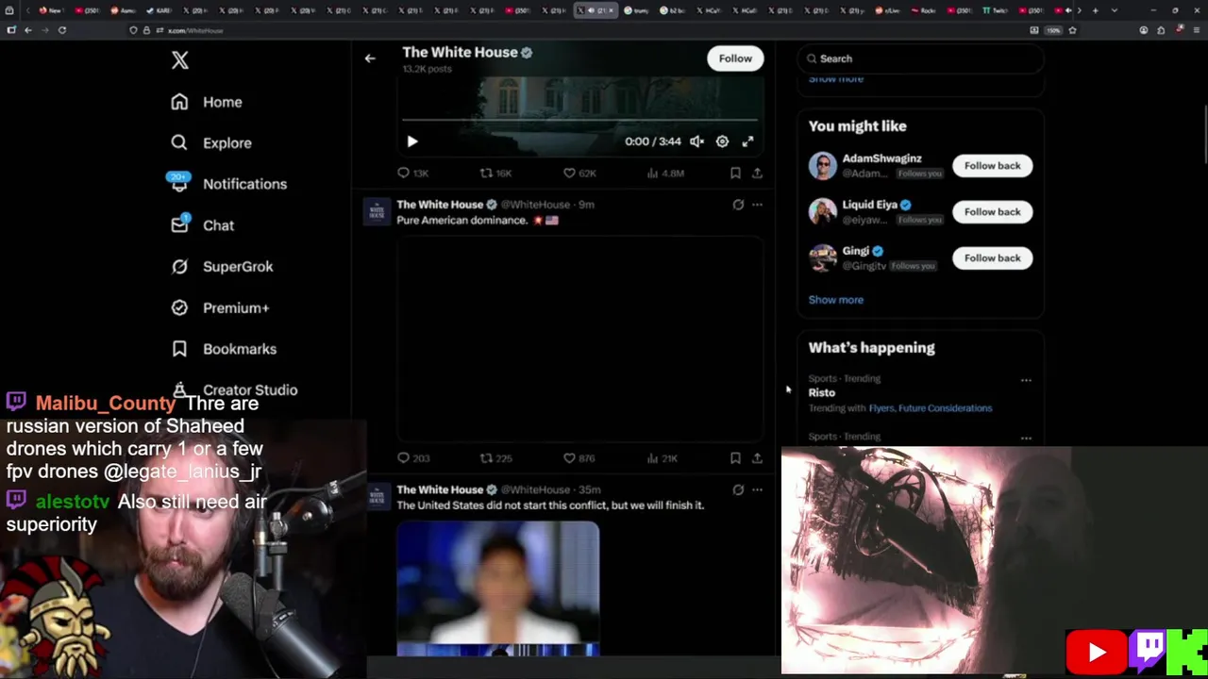Reload the page in the browser
Viewport: 1208px width, 679px height.
coord(62,30)
